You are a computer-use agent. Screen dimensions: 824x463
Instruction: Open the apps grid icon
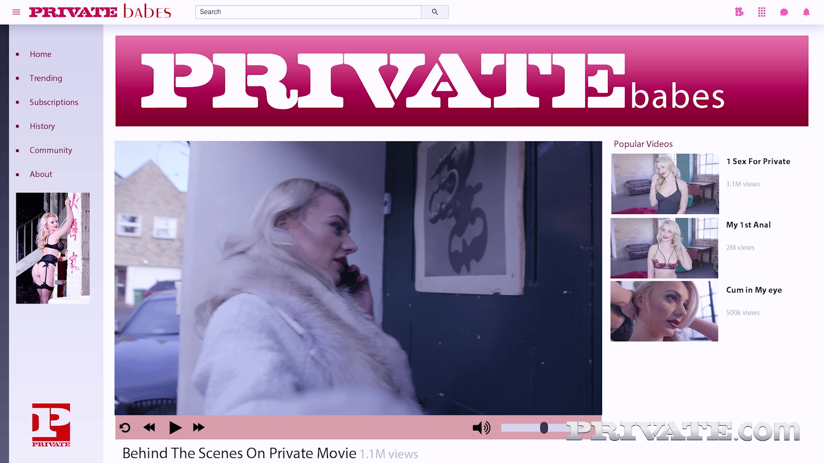pyautogui.click(x=762, y=12)
